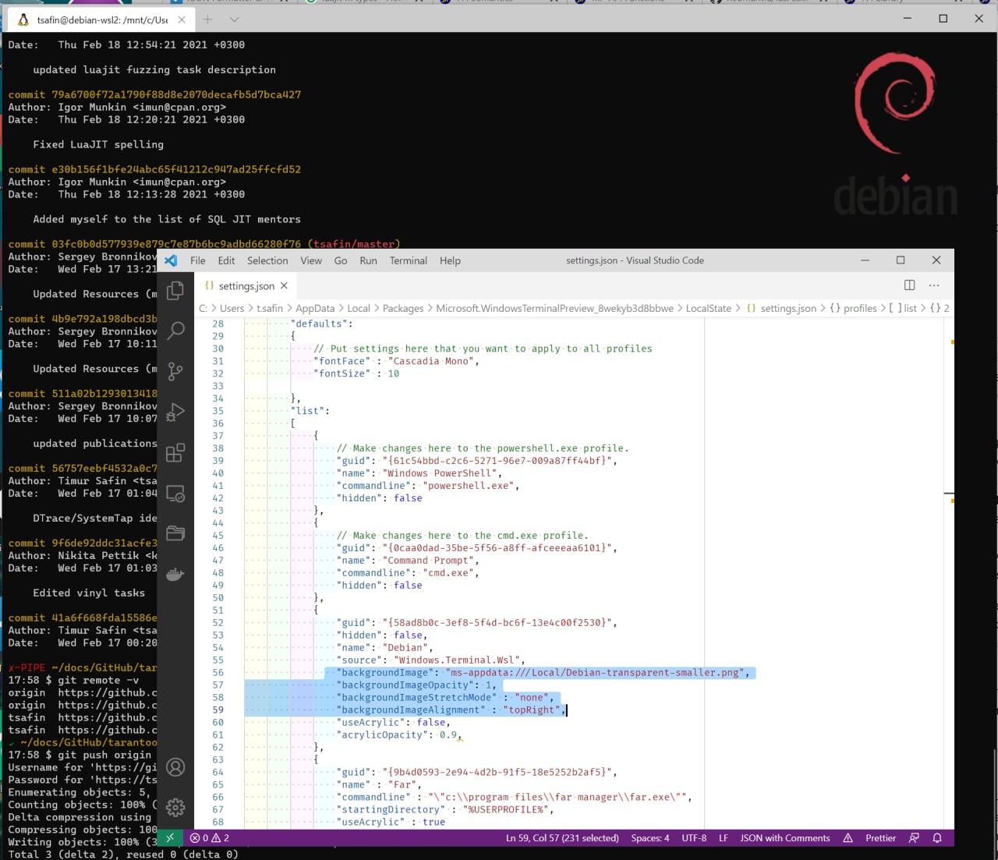Open the Selection menu
The width and height of the screenshot is (998, 860).
coord(267,260)
